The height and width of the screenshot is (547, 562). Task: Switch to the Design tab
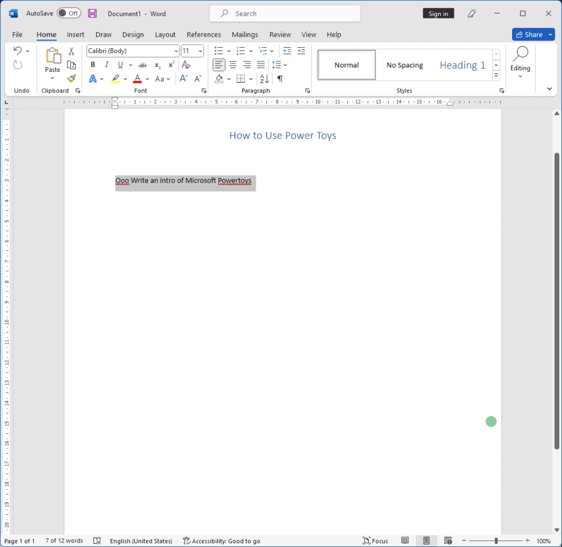[x=133, y=35]
